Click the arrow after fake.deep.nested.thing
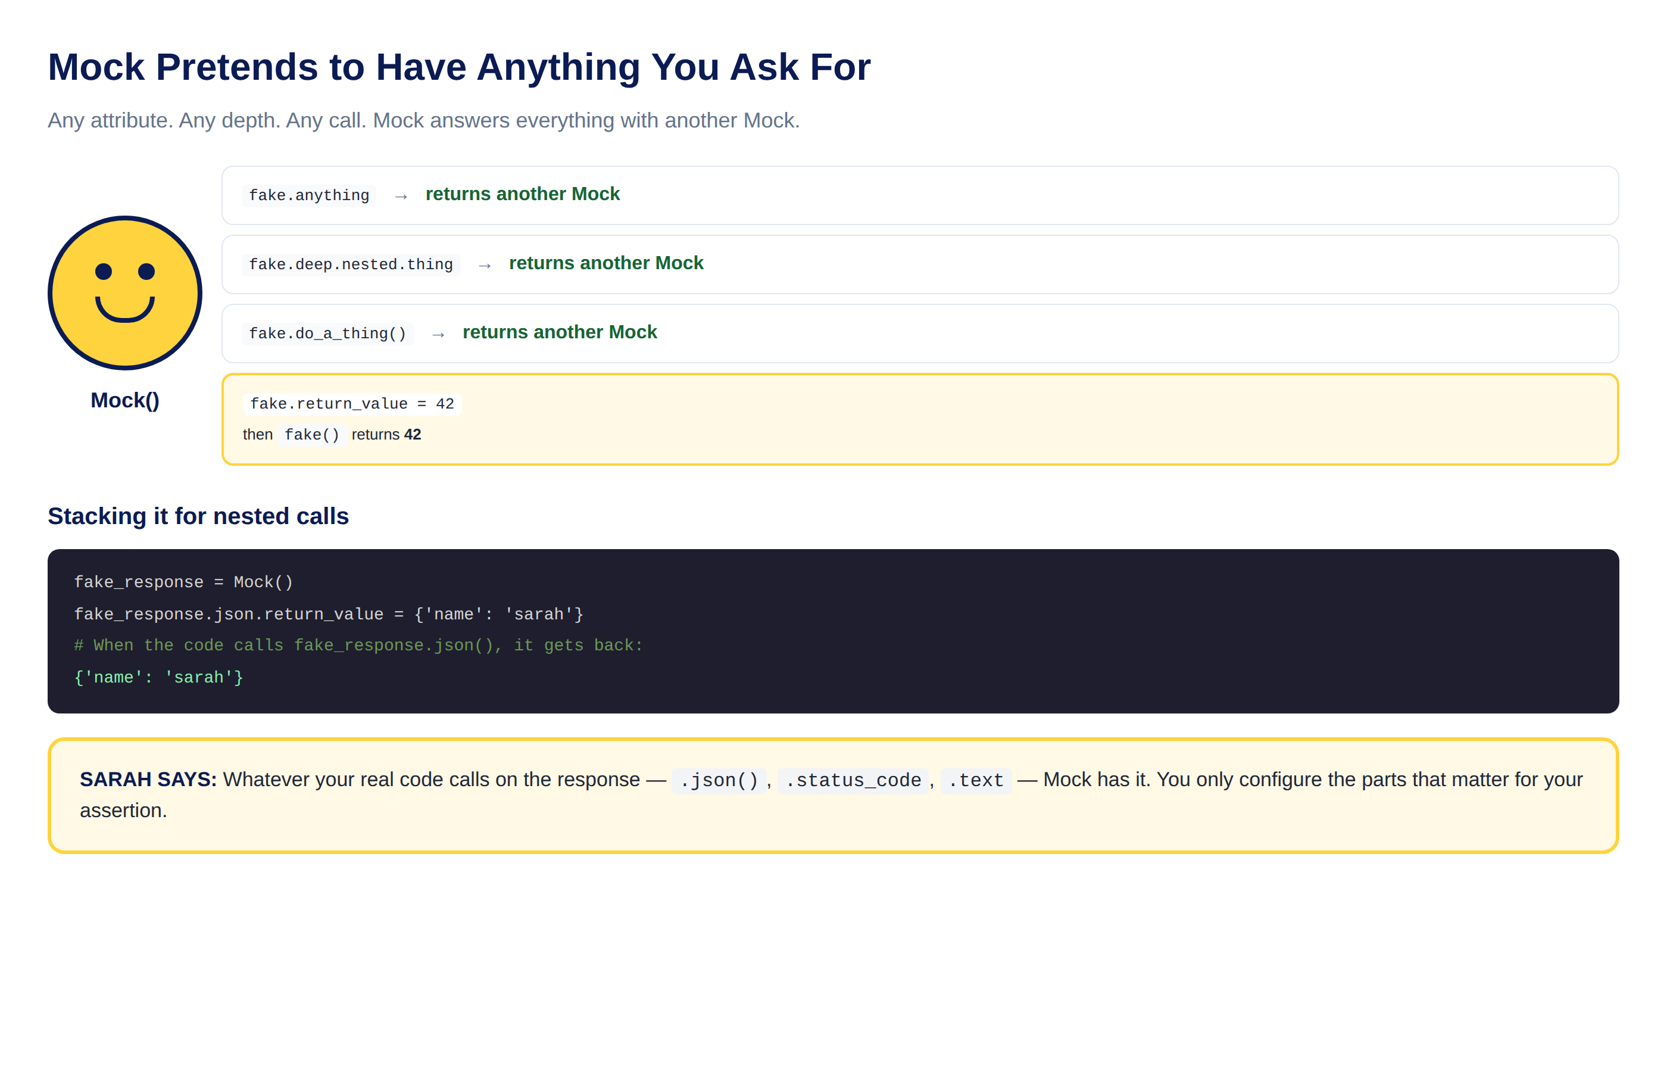Screen dimensions: 1667x1072 pos(485,265)
